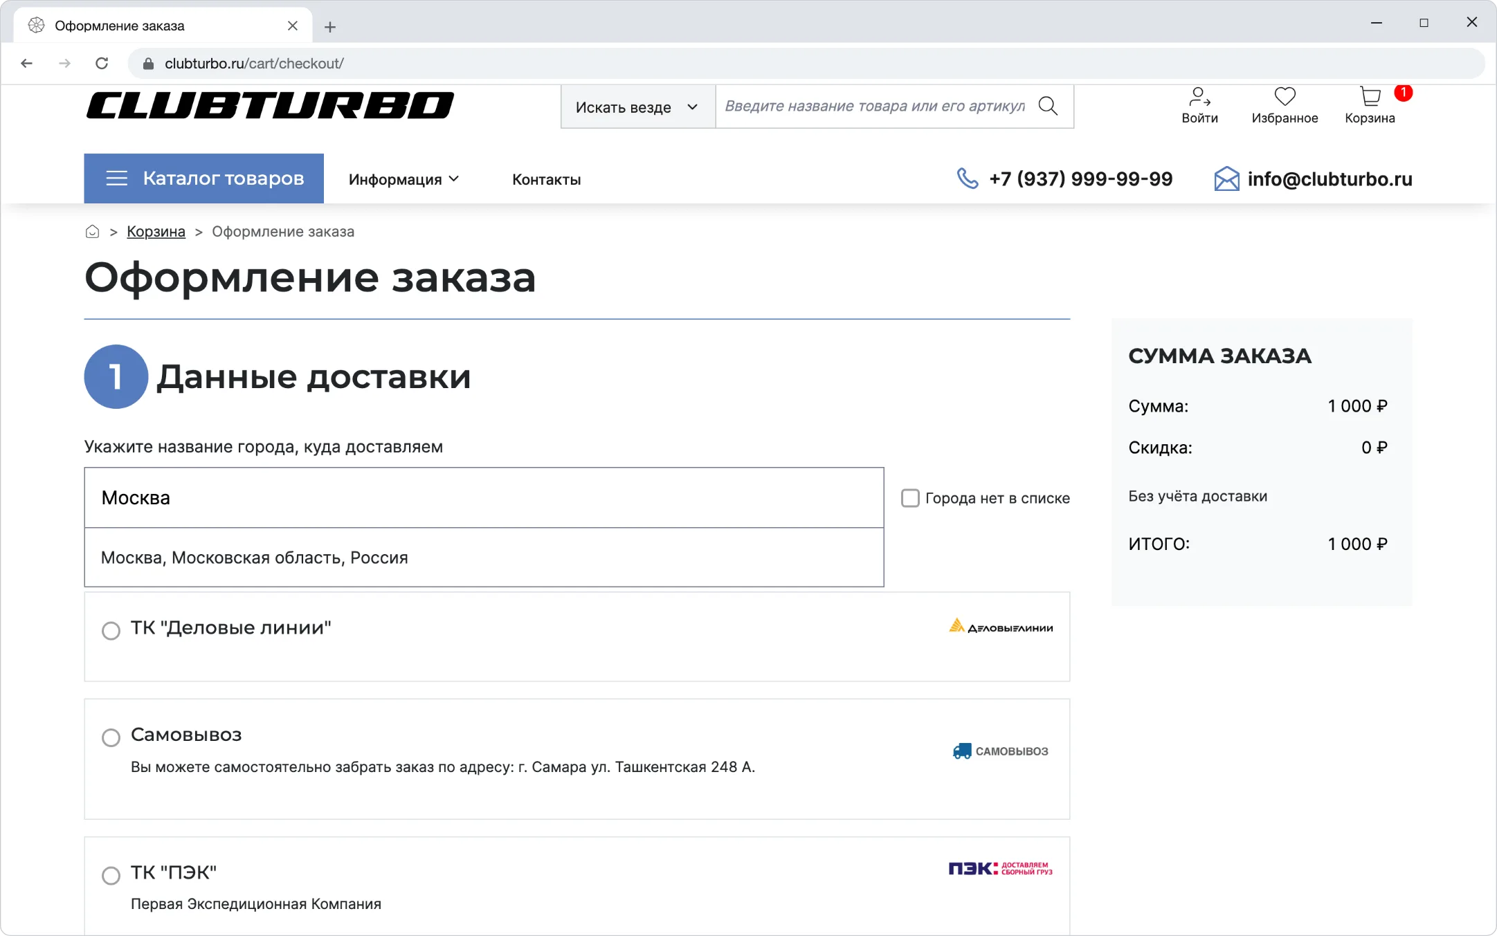The image size is (1497, 936).
Task: Click the СУММА ЗАКАЗА heading
Action: (1219, 356)
